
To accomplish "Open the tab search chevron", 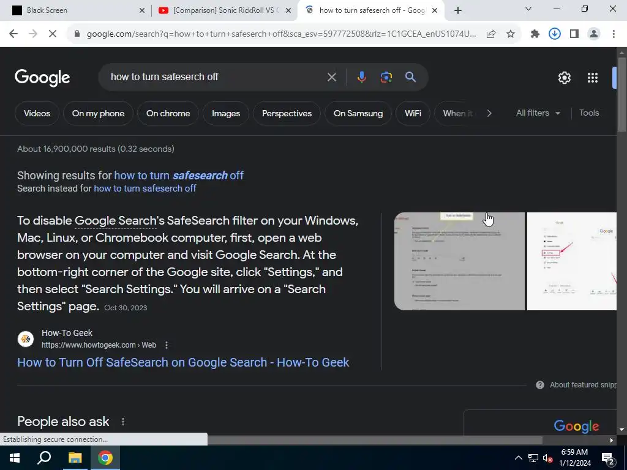I will 528,9.
